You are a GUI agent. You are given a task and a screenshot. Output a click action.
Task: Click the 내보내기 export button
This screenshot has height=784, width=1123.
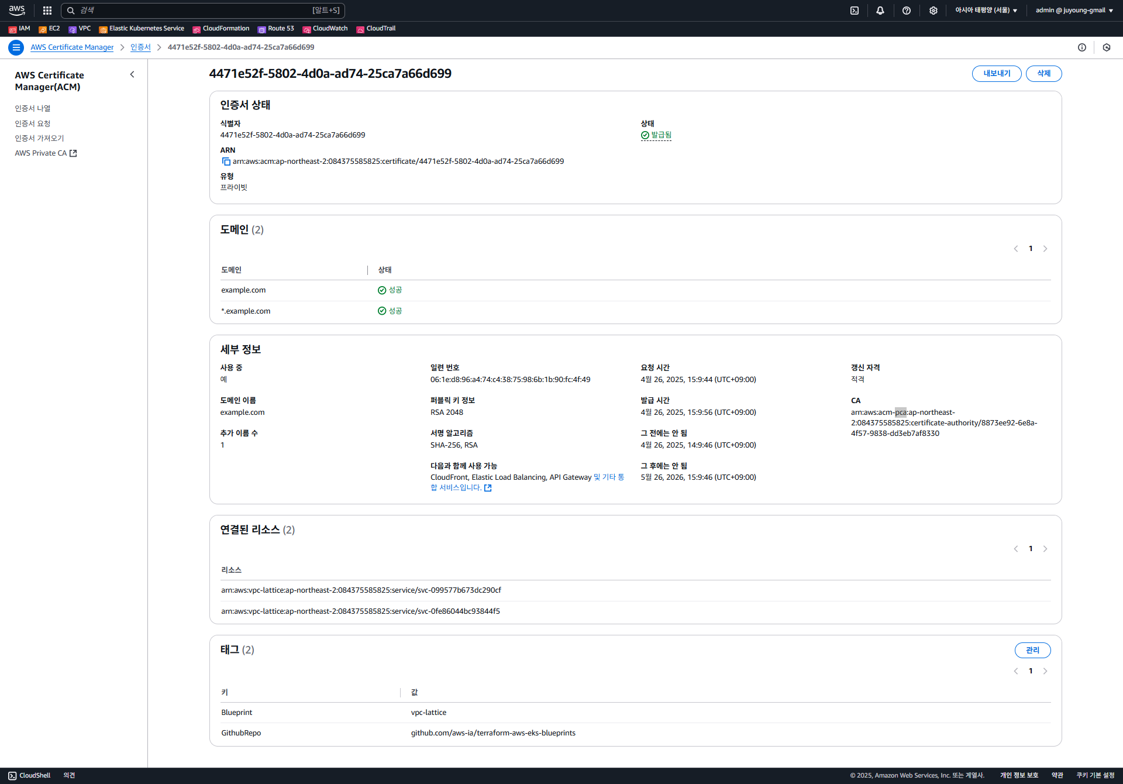click(997, 74)
